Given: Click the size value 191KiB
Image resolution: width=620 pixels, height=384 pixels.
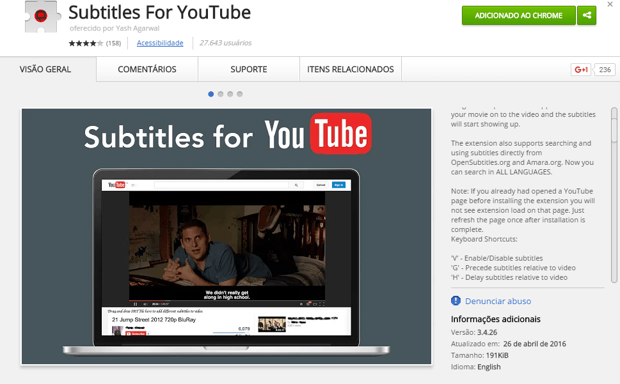Looking at the screenshot, I should pos(497,355).
